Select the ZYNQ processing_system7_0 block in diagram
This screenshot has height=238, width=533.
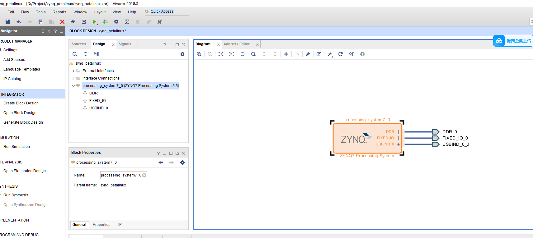click(x=367, y=139)
